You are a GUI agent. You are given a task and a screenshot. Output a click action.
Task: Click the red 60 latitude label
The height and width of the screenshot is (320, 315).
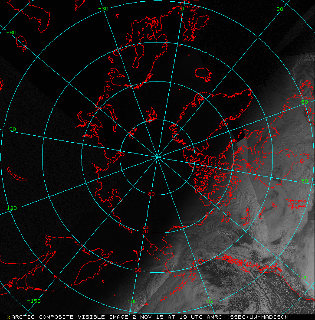(x=138, y=270)
